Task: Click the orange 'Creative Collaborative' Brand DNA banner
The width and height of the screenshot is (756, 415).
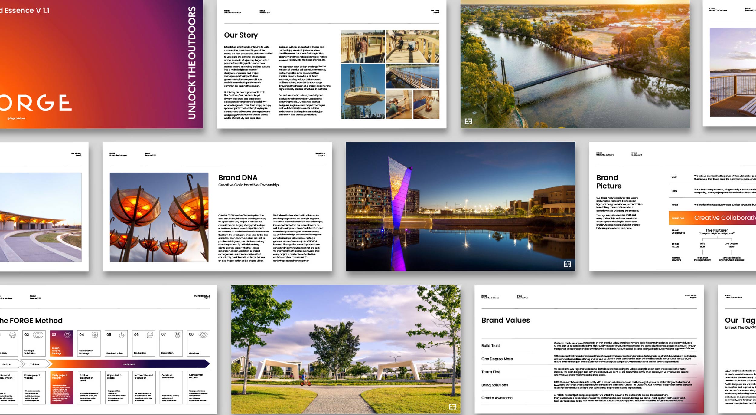Action: tap(712, 218)
